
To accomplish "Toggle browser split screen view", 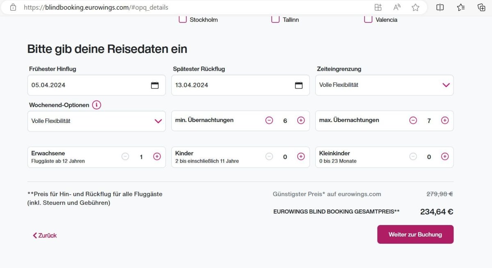I will pyautogui.click(x=440, y=7).
